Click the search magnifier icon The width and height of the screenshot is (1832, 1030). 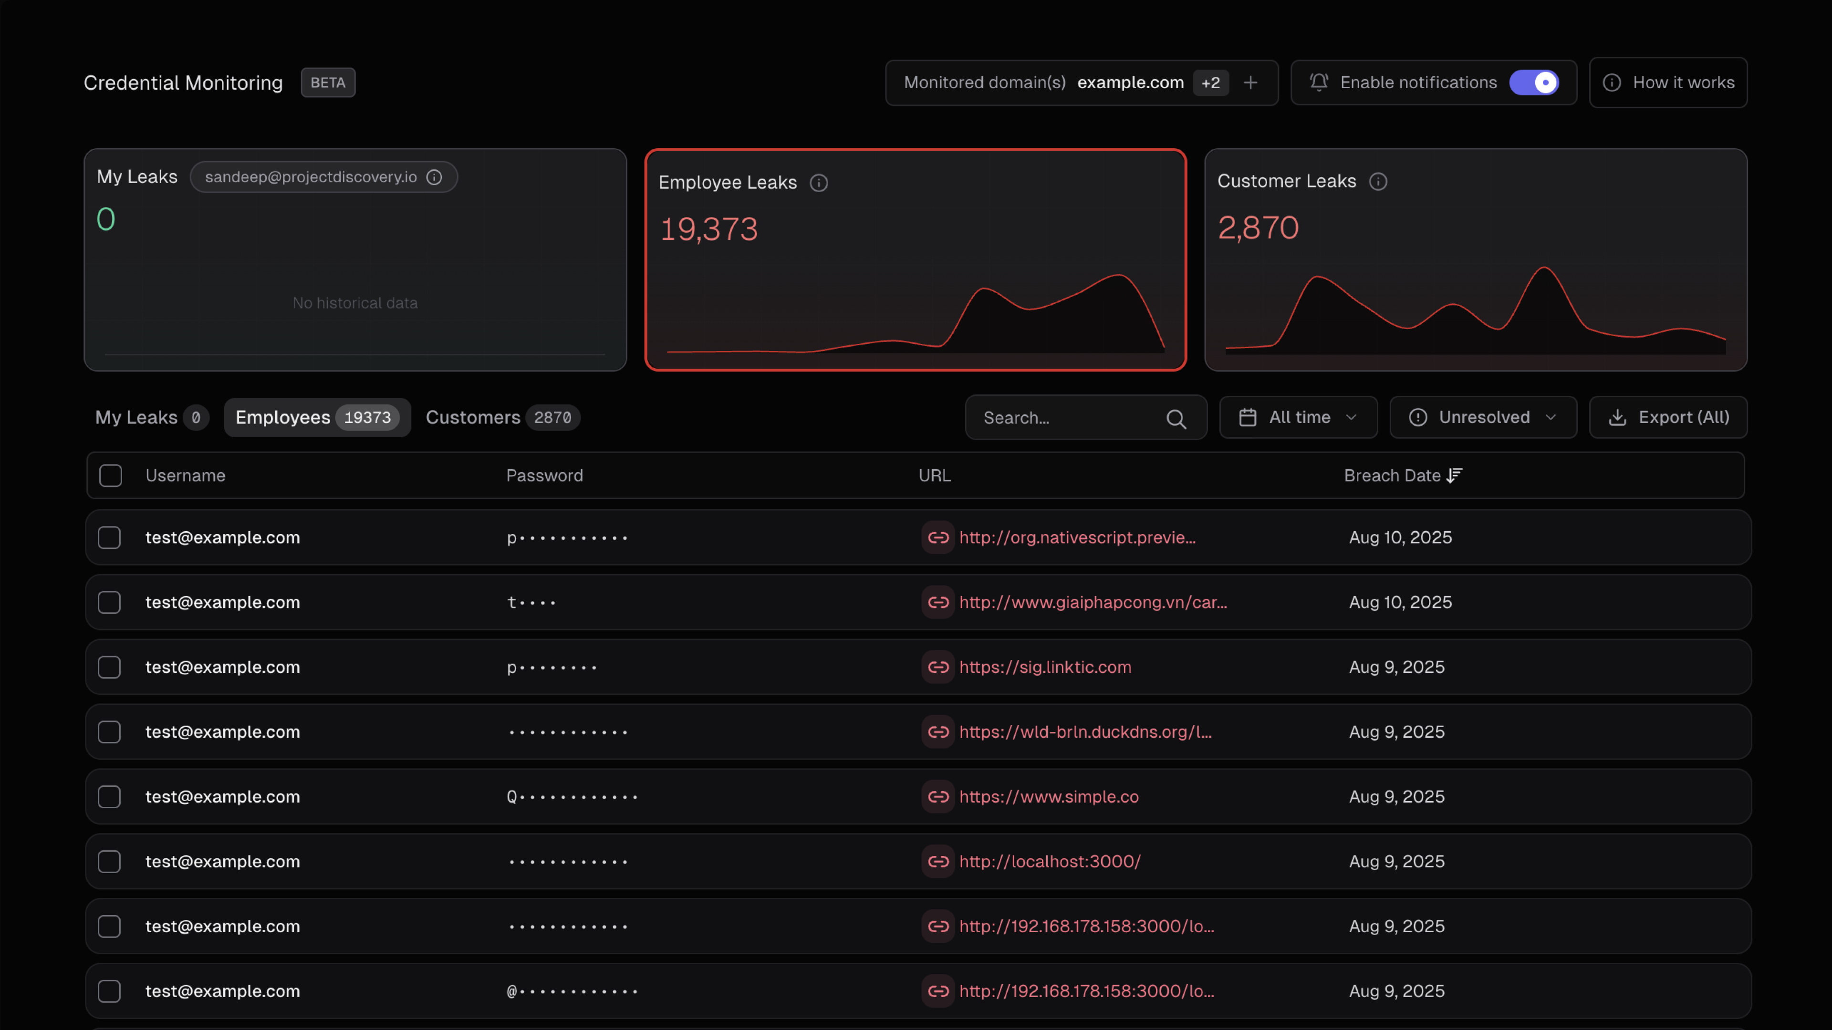1177,418
